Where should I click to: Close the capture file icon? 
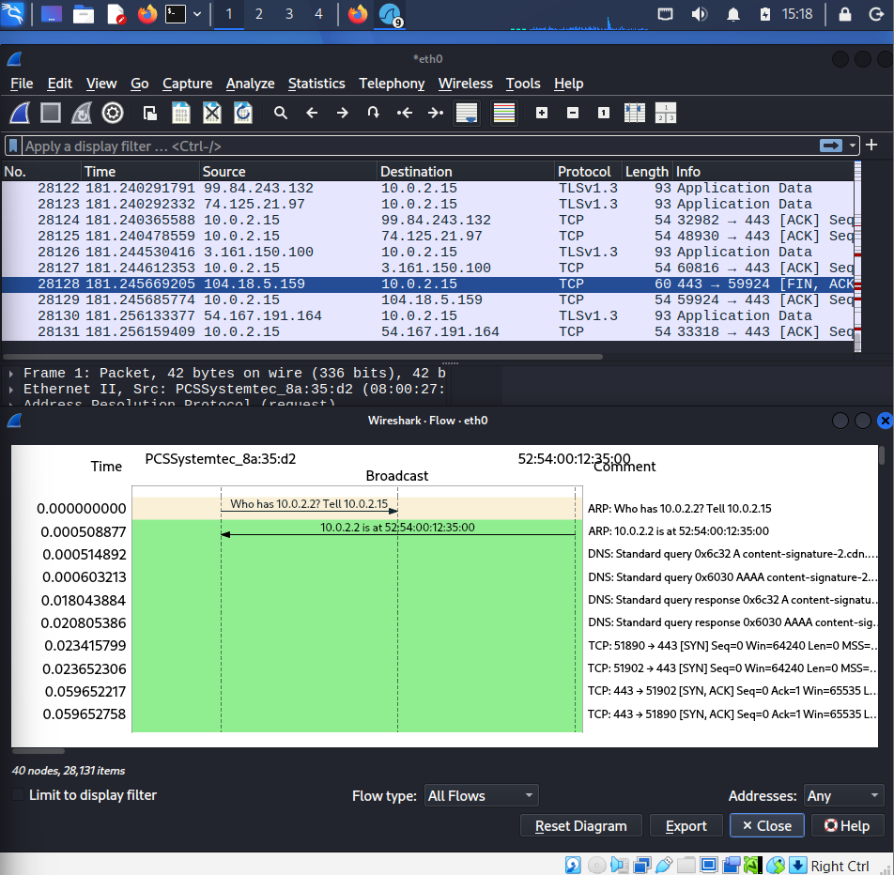click(212, 113)
